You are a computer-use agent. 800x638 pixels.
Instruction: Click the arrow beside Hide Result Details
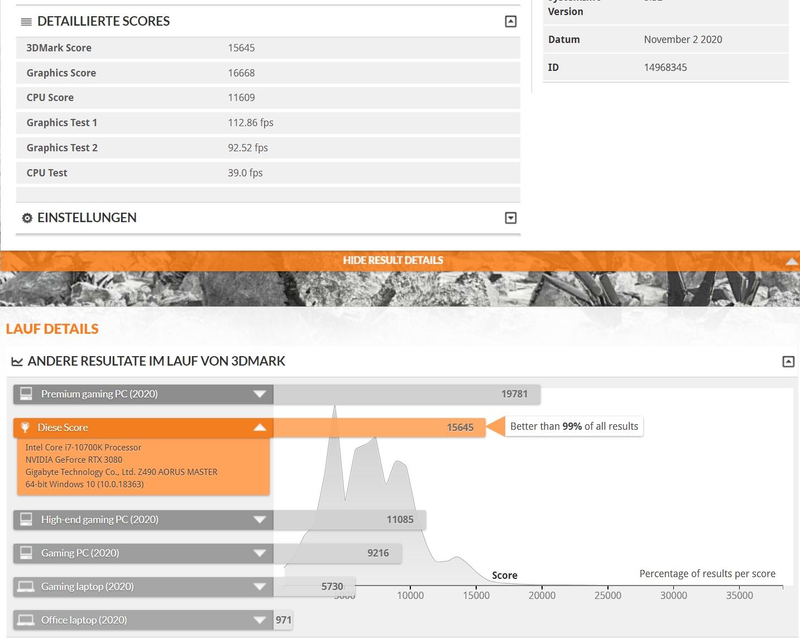coord(792,261)
